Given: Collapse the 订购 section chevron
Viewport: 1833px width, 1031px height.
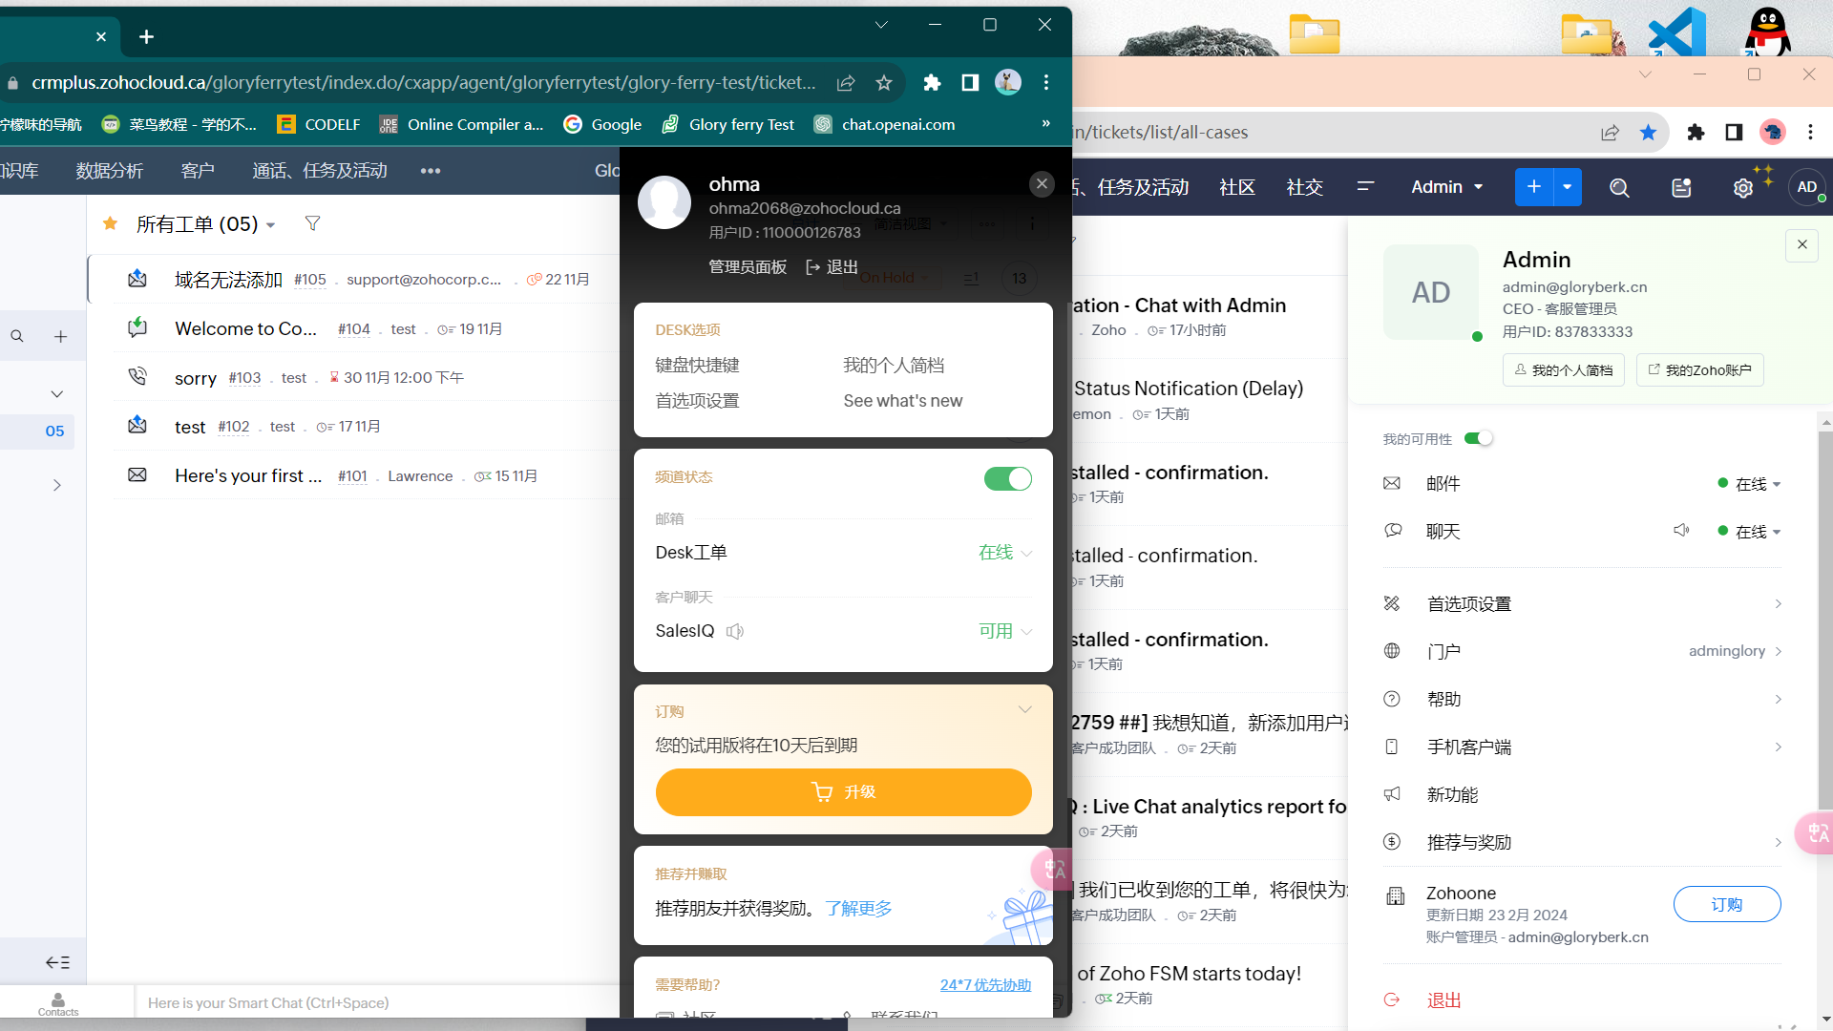Looking at the screenshot, I should pyautogui.click(x=1024, y=709).
